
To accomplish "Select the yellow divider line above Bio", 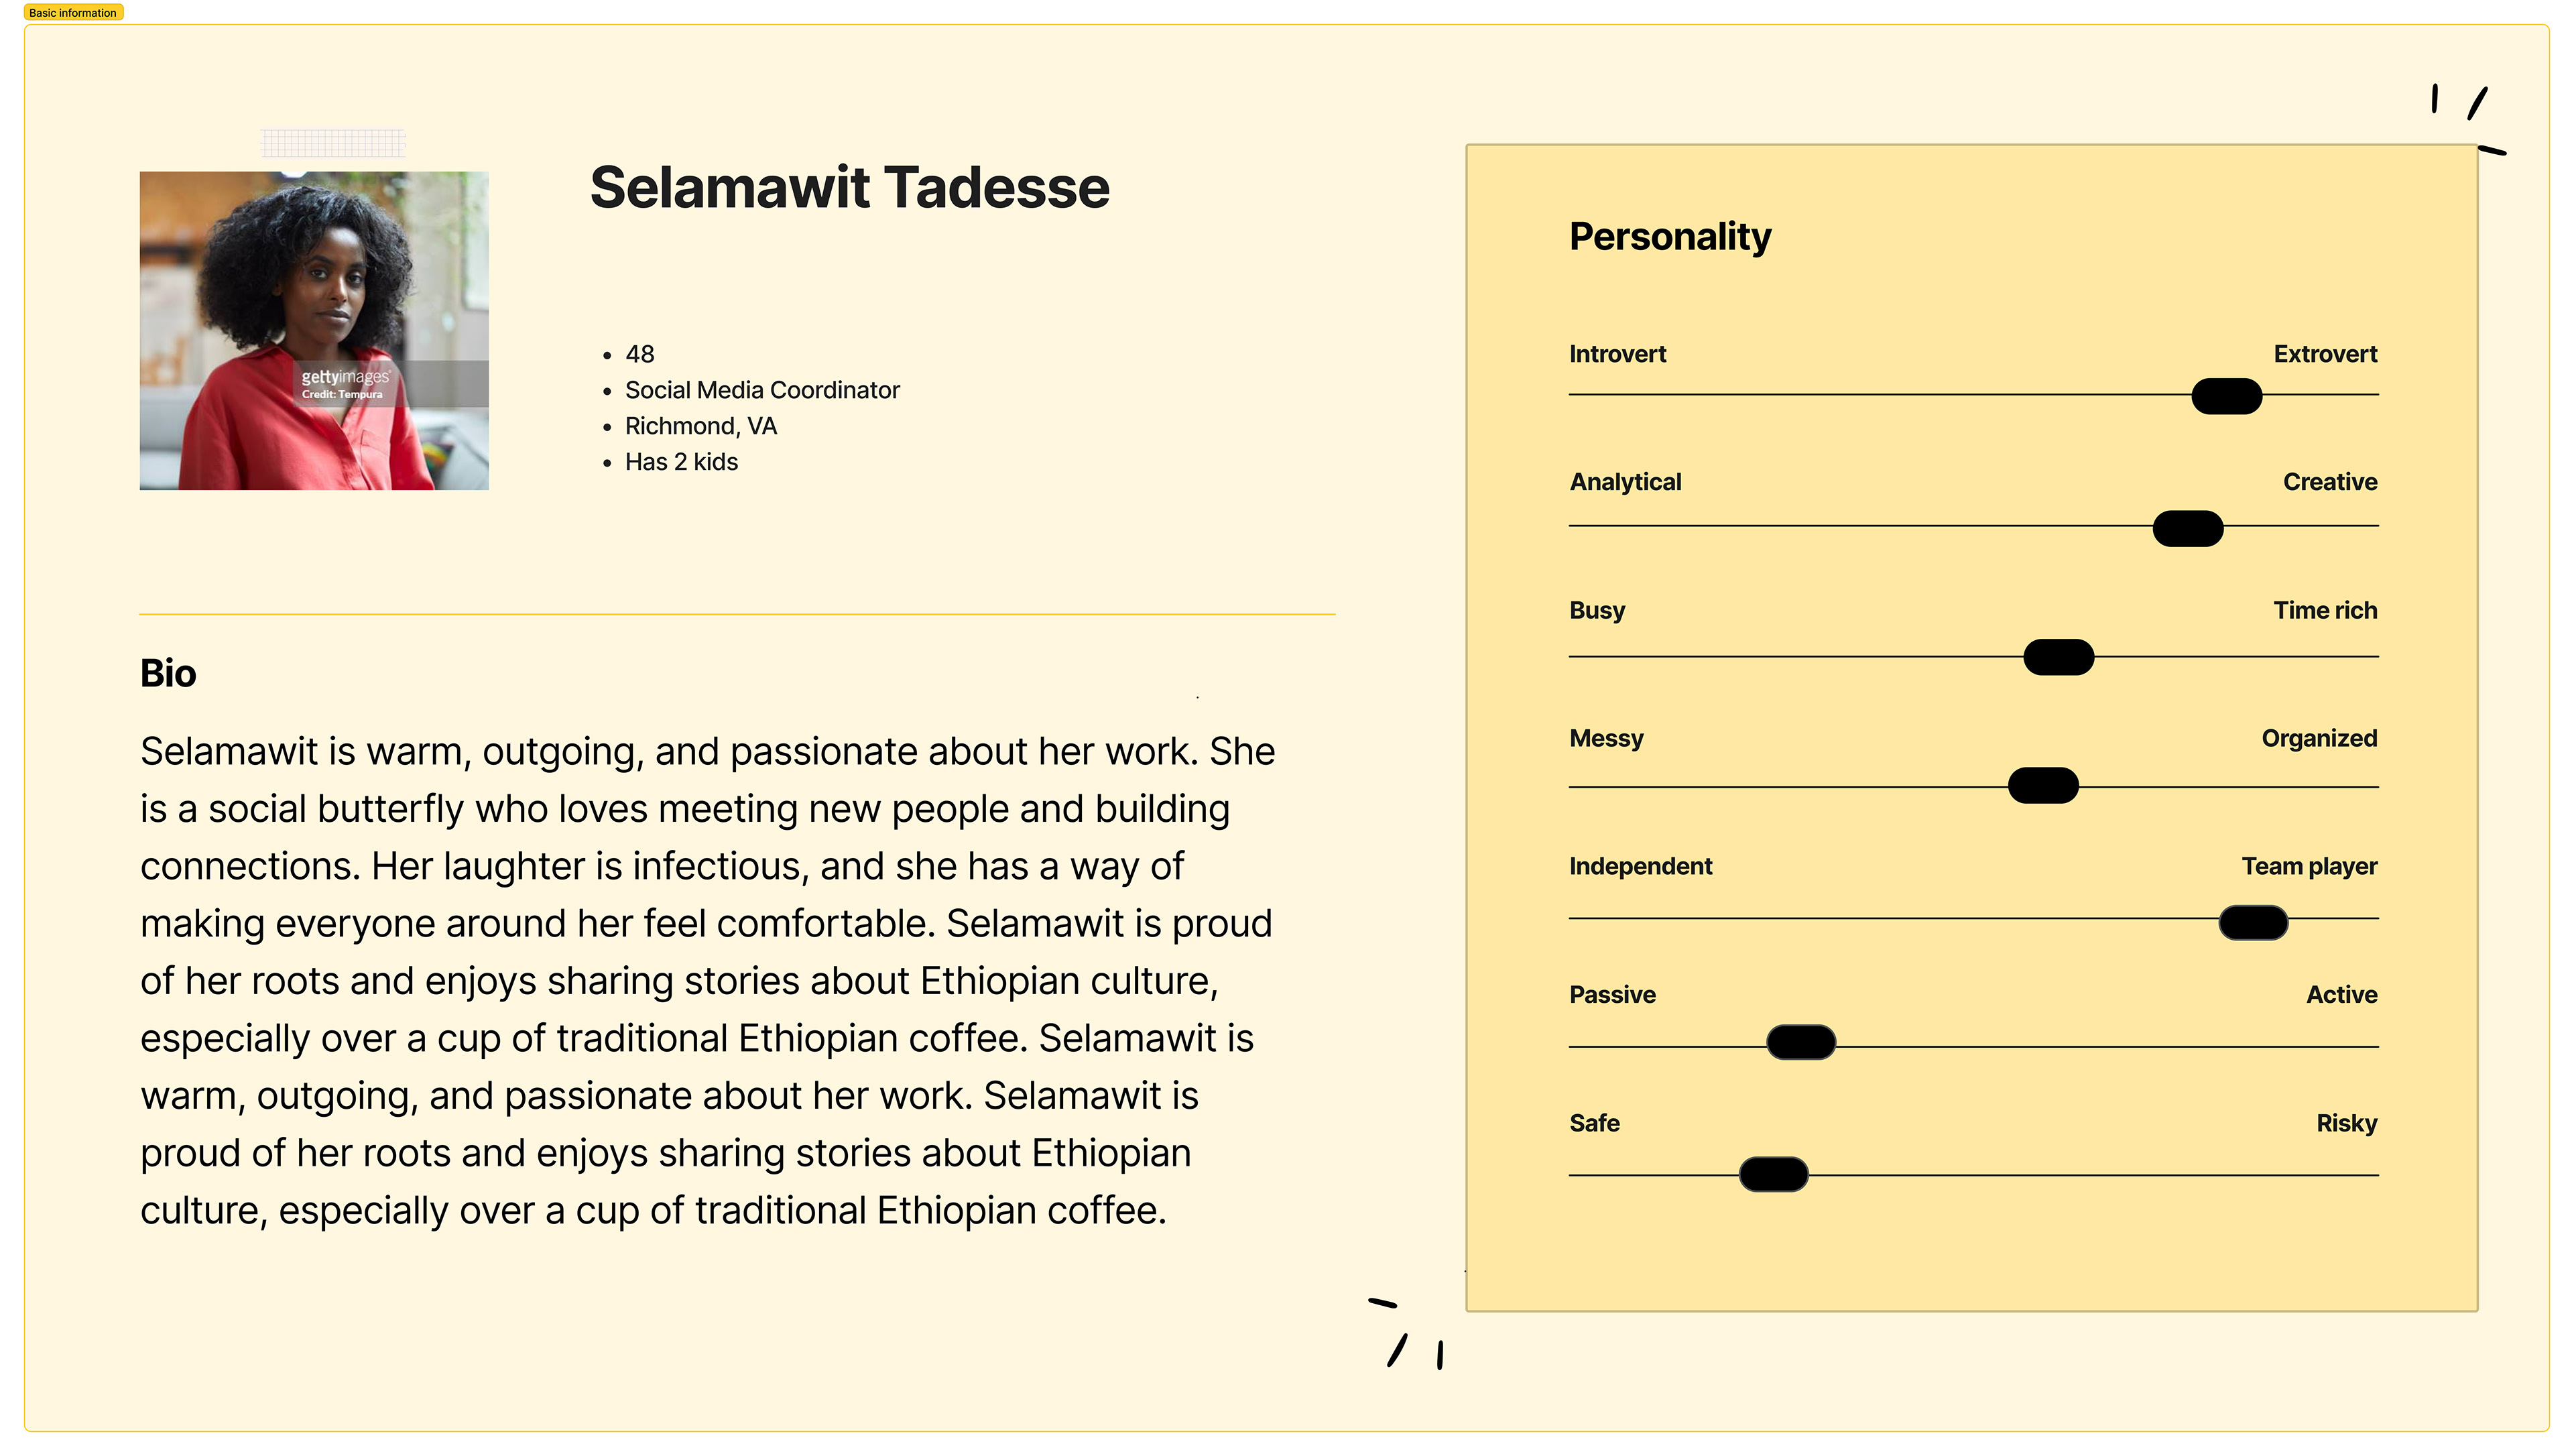I will click(x=737, y=614).
